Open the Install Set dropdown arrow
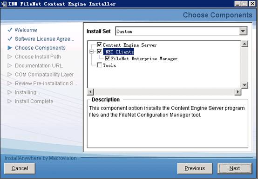The height and width of the screenshot is (179, 258). tap(243, 31)
